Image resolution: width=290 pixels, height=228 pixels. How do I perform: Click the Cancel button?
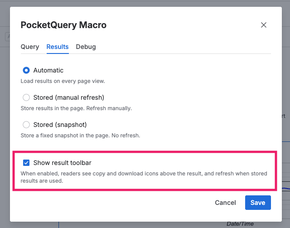pyautogui.click(x=225, y=203)
